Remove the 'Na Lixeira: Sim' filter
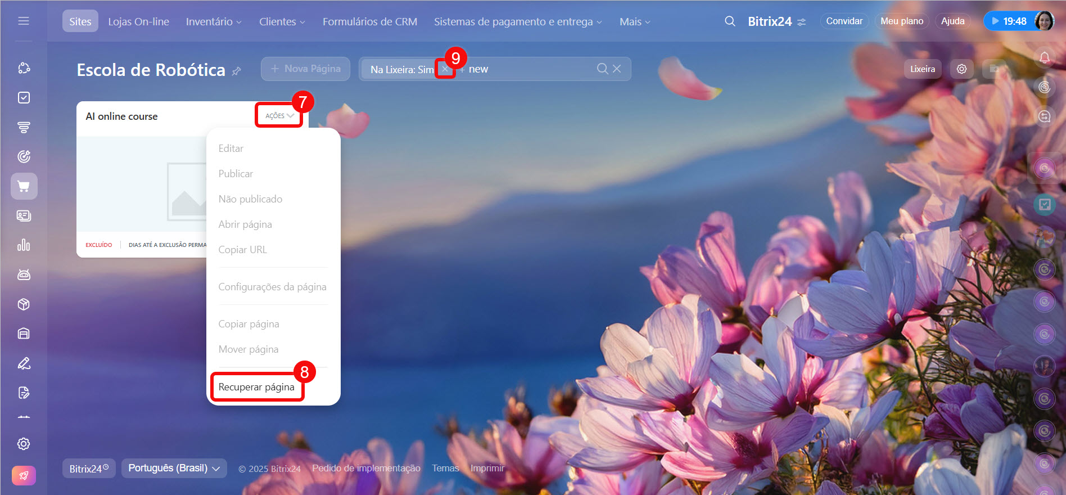This screenshot has width=1066, height=495. click(445, 69)
